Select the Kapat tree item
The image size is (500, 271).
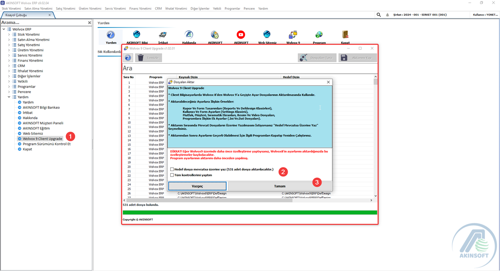pyautogui.click(x=27, y=149)
